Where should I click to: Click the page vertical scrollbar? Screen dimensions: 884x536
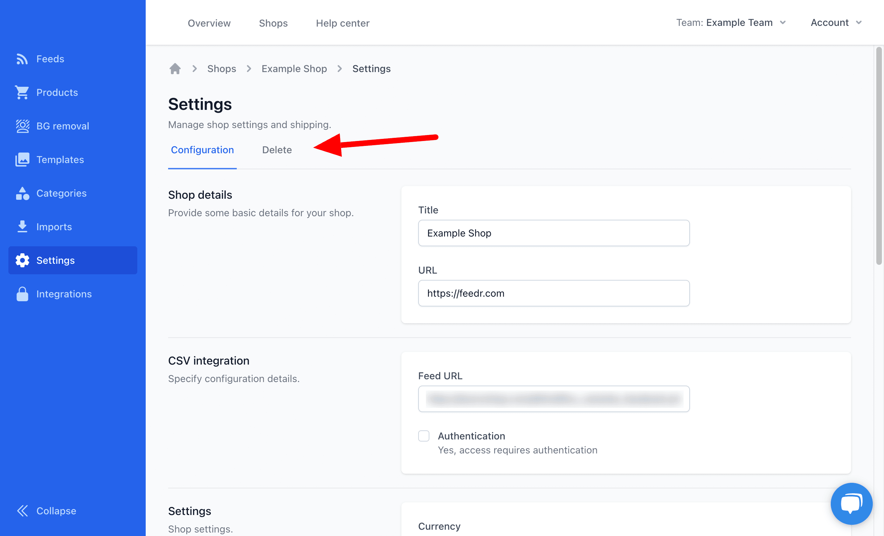point(879,156)
